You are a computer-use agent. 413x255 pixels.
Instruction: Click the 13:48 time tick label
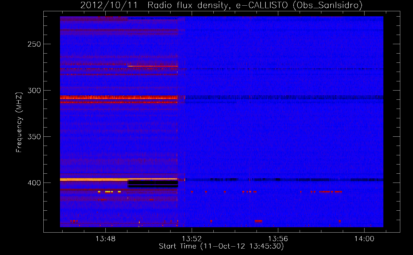point(105,239)
